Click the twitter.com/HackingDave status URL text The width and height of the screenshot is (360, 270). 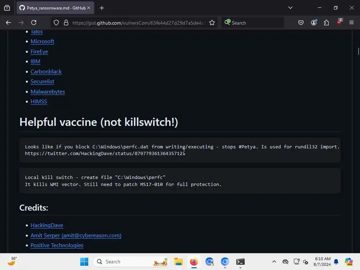click(x=105, y=153)
